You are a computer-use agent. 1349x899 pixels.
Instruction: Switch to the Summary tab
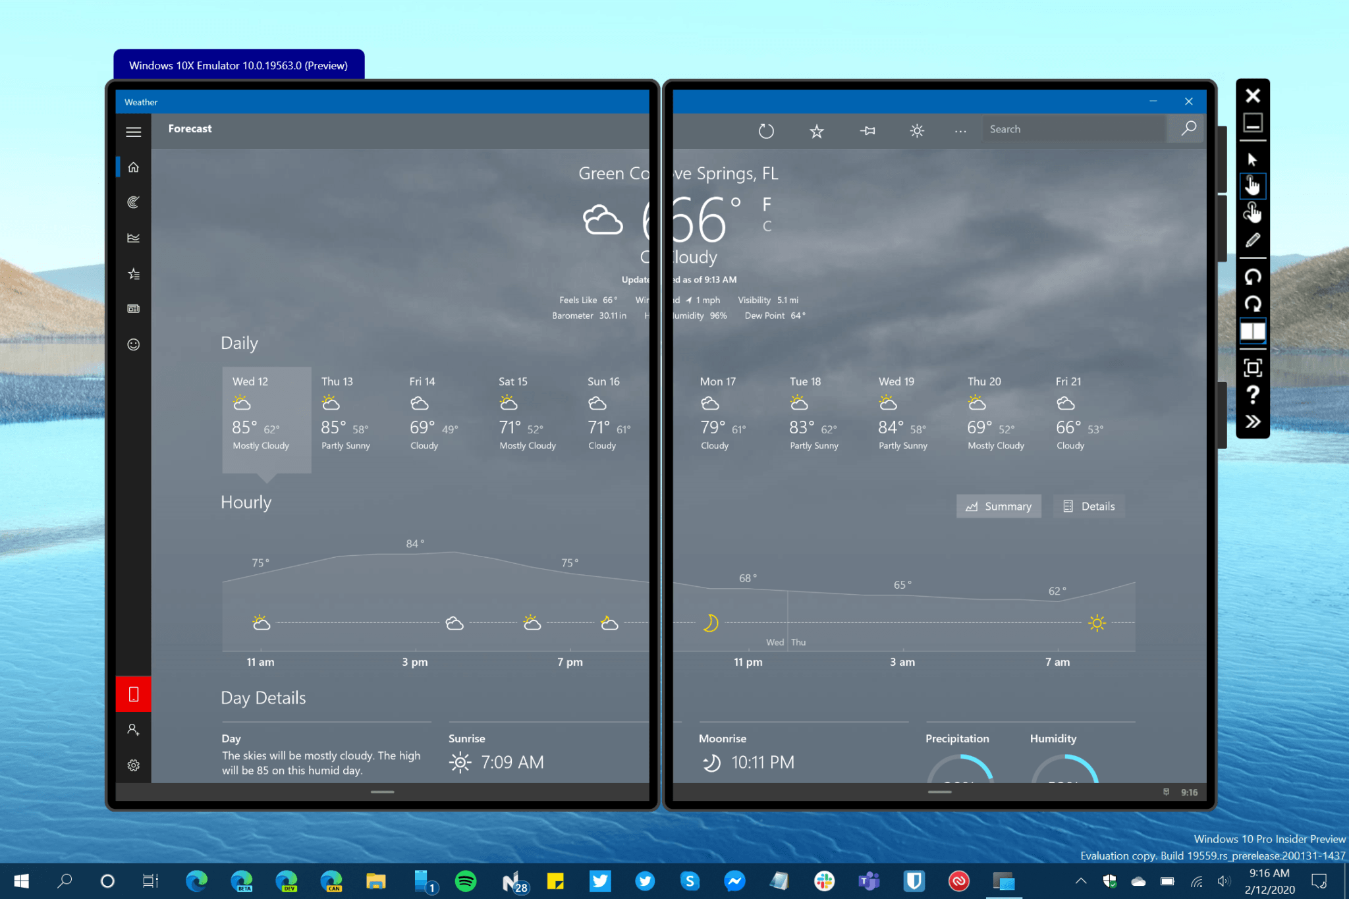(999, 506)
